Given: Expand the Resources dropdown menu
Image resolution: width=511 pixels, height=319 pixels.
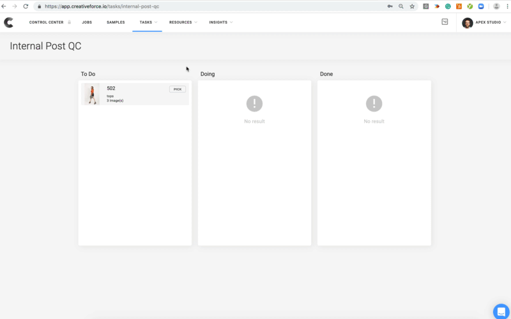Looking at the screenshot, I should pyautogui.click(x=183, y=22).
